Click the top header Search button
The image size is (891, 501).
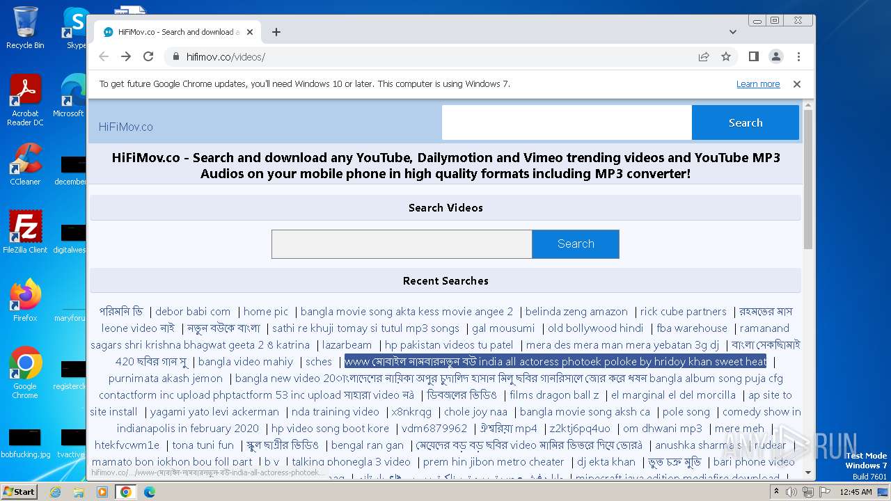(x=746, y=122)
